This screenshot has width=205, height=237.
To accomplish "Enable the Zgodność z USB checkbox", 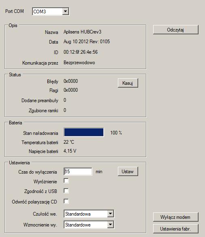I will (x=66, y=191).
